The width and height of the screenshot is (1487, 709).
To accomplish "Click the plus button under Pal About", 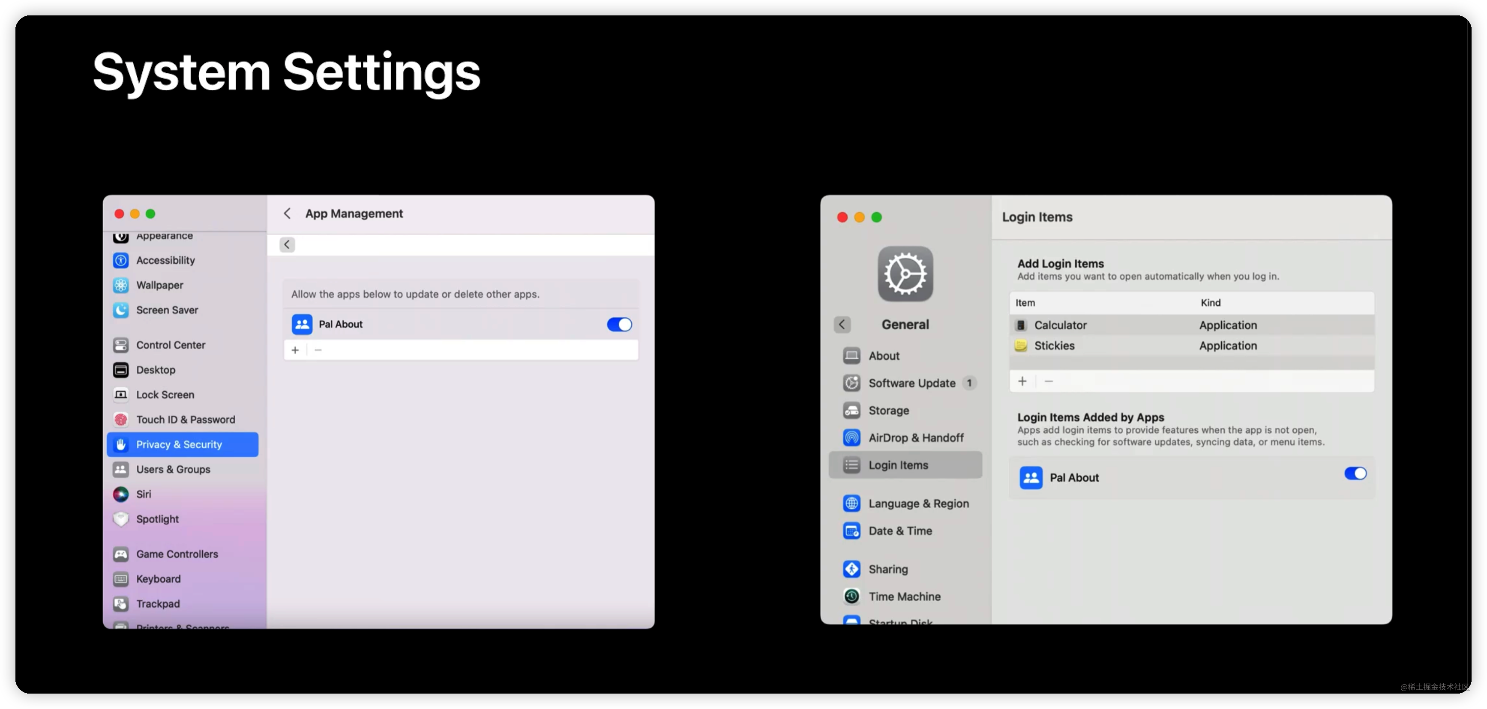I will tap(295, 350).
